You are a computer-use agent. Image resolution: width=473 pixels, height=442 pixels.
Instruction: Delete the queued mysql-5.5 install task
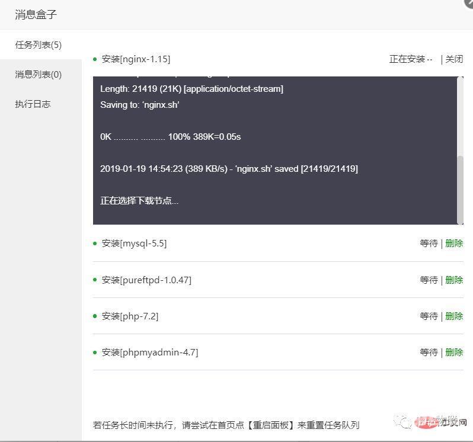454,244
